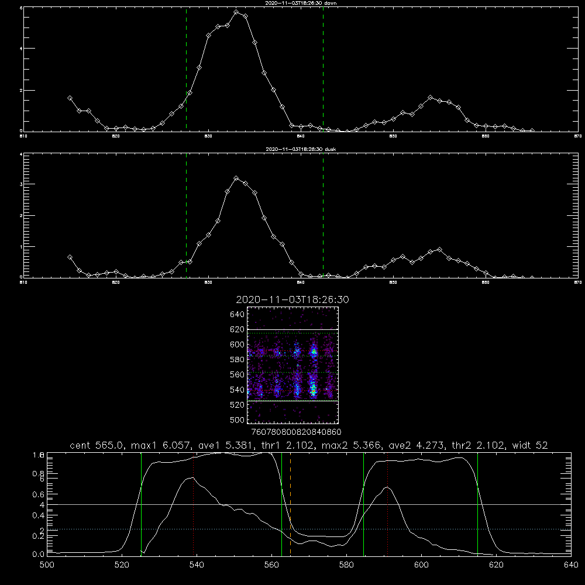Click the '580' x-axis label of the bottom plot
Viewport: 585px width, 585px height.
pyautogui.click(x=346, y=565)
